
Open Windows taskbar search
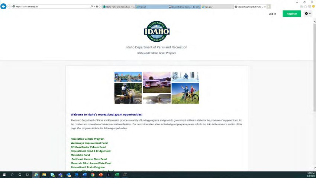(12, 175)
